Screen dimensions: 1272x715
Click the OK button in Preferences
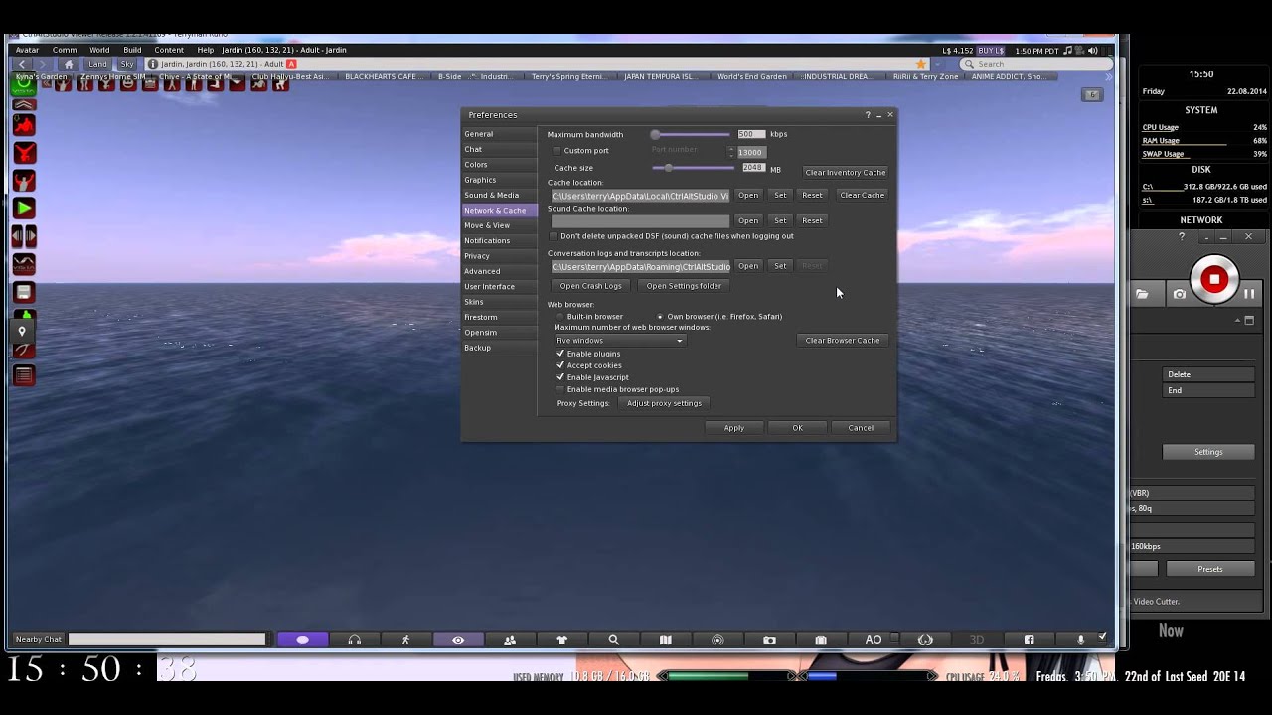pyautogui.click(x=797, y=428)
